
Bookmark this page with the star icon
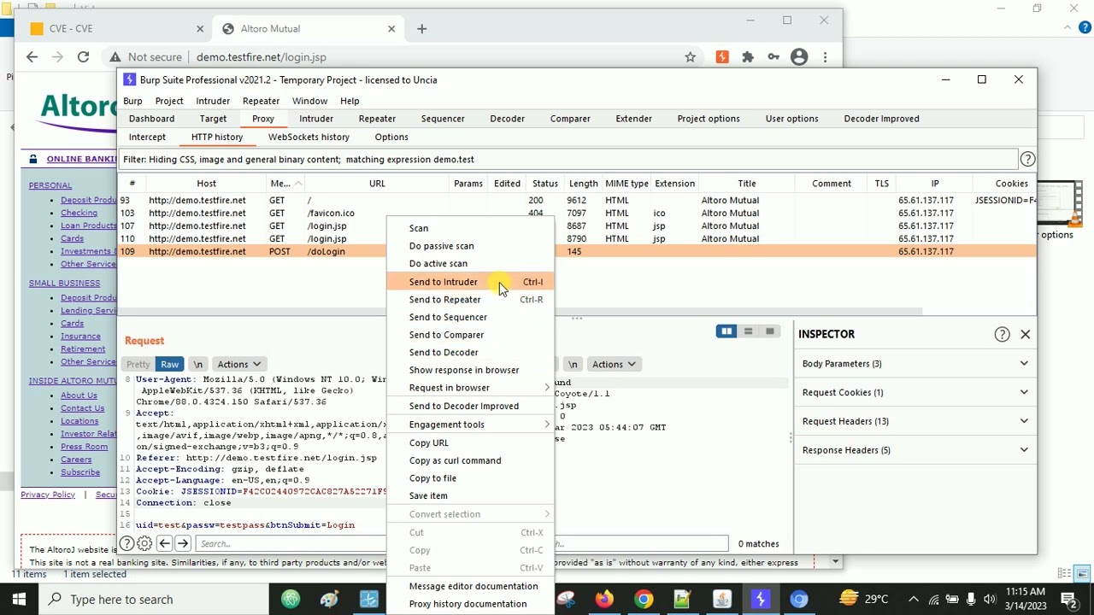pos(690,57)
